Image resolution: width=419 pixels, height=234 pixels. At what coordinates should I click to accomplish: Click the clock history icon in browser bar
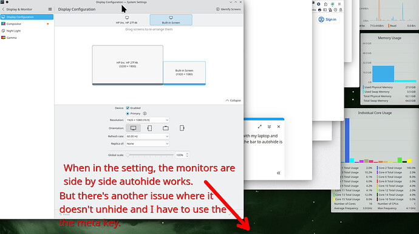tap(335, 10)
